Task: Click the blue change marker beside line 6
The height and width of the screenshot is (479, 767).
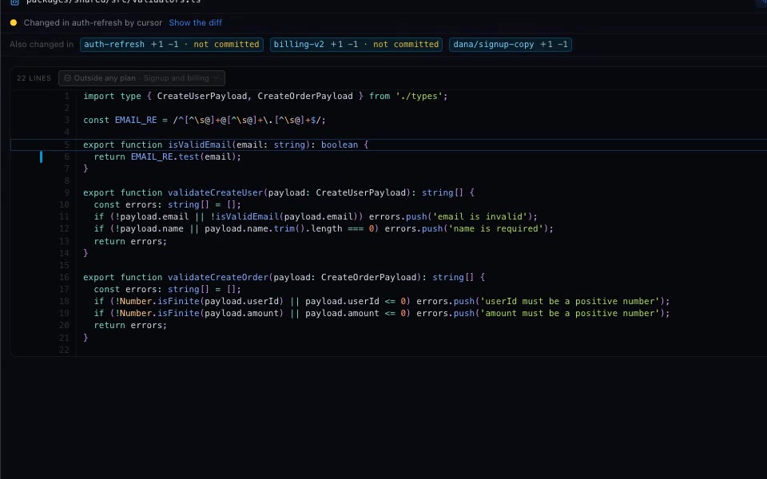Action: pos(41,157)
